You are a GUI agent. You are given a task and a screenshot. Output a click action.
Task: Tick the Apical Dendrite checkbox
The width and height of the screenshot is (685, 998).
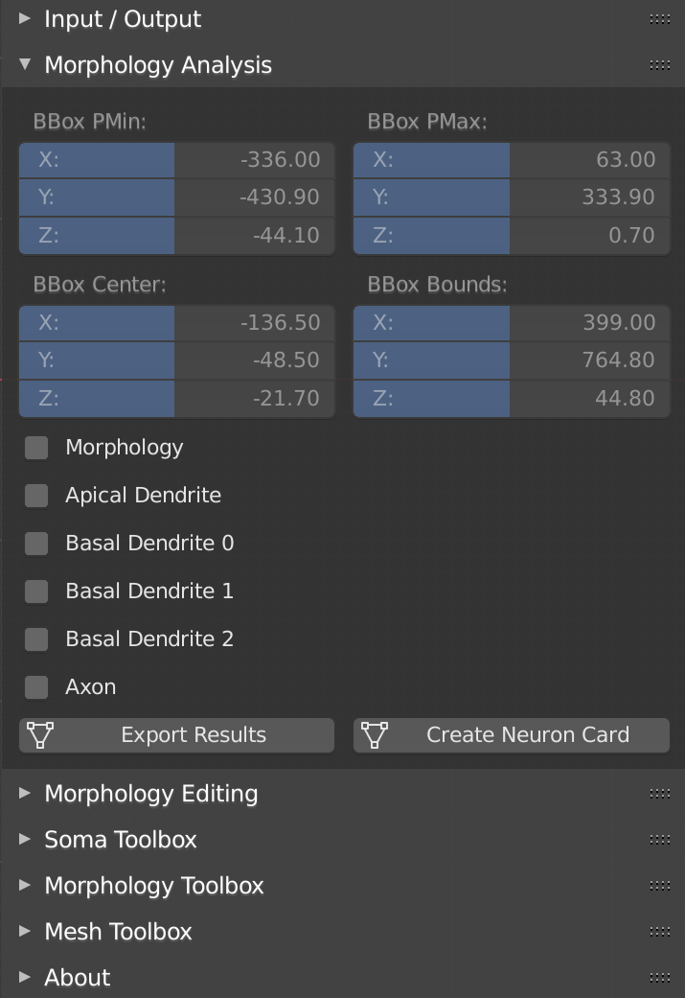coord(36,496)
